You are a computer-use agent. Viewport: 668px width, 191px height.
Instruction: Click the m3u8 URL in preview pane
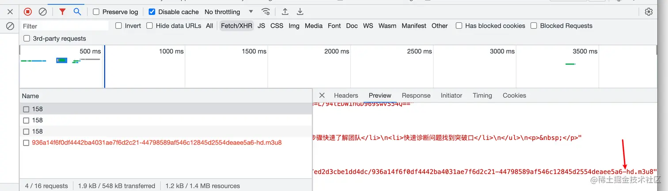[485, 172]
